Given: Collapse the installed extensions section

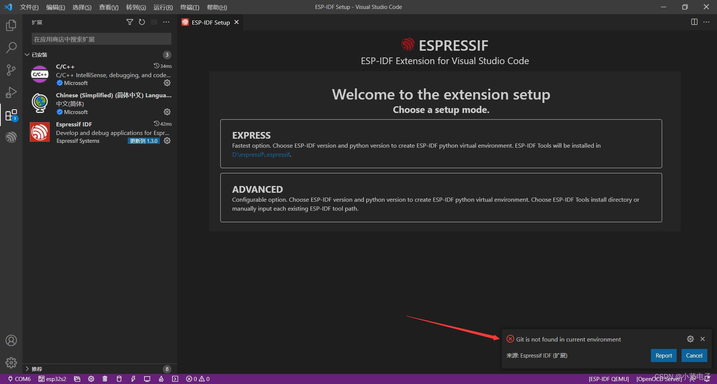Looking at the screenshot, I should (x=99, y=55).
